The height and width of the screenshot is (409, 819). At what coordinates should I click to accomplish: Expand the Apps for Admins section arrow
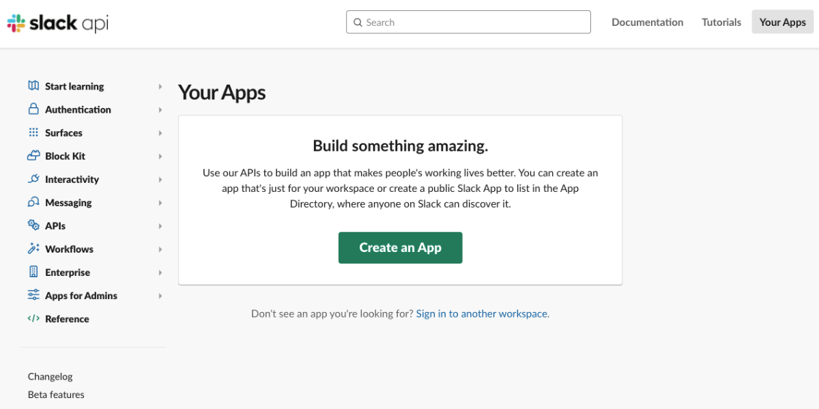click(x=160, y=296)
